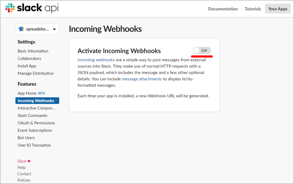Open the Help link
Screen dimensions: 294x184
[x=22, y=168]
